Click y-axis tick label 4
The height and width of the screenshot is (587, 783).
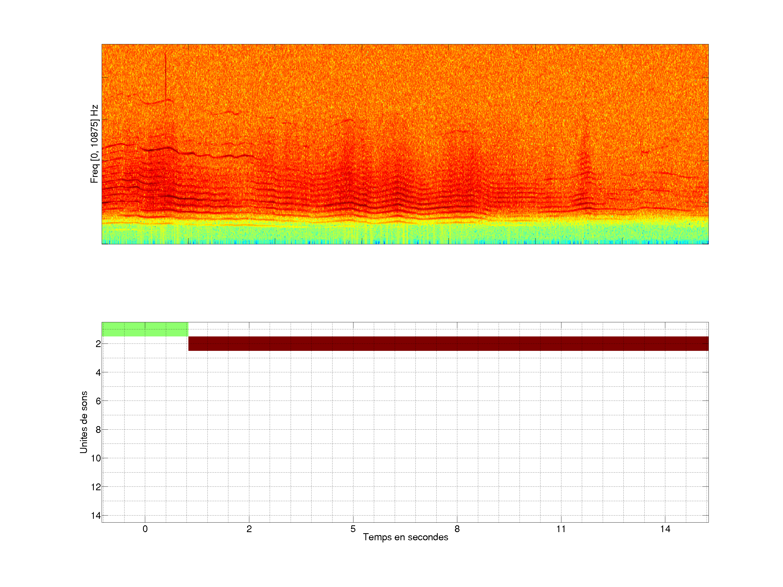tap(98, 373)
